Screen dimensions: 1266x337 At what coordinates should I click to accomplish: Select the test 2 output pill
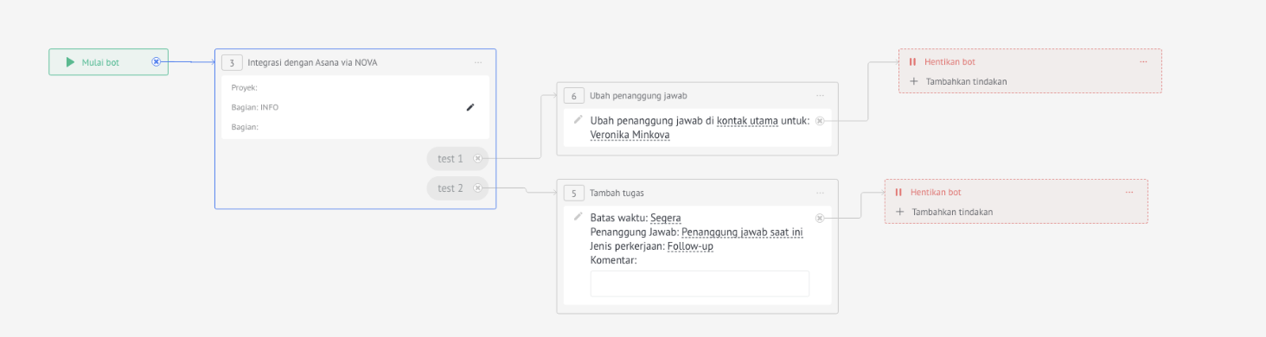pos(457,188)
